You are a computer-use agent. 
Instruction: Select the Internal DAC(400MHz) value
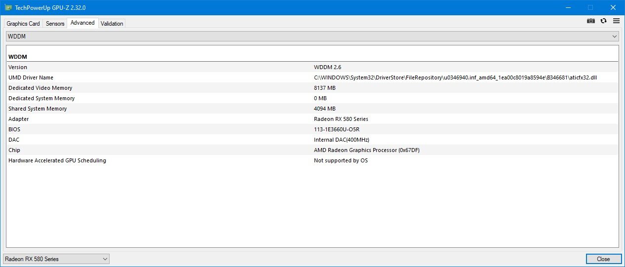pos(342,140)
